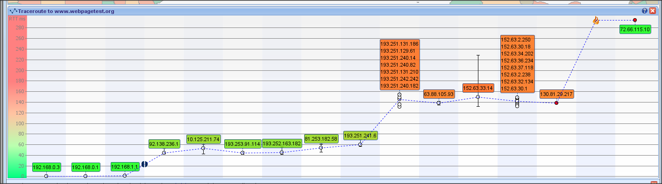Image resolution: width=662 pixels, height=184 pixels.
Task: Click the data point under 63.88.105.93
Action: tap(439, 103)
